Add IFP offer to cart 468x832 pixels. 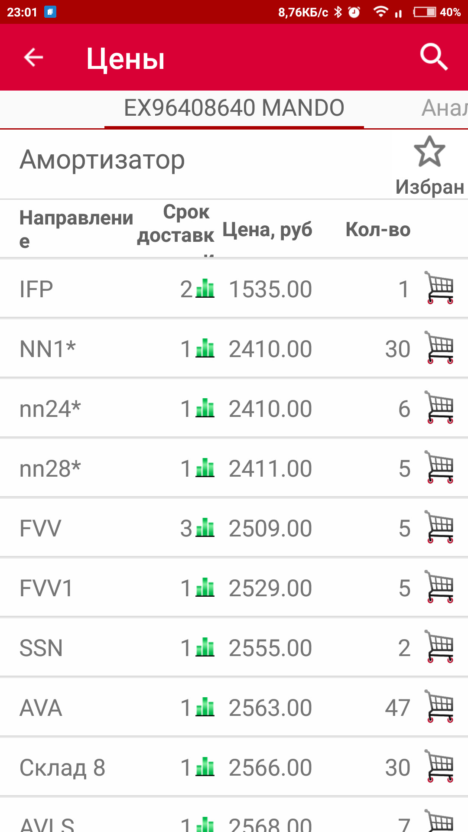click(x=439, y=288)
